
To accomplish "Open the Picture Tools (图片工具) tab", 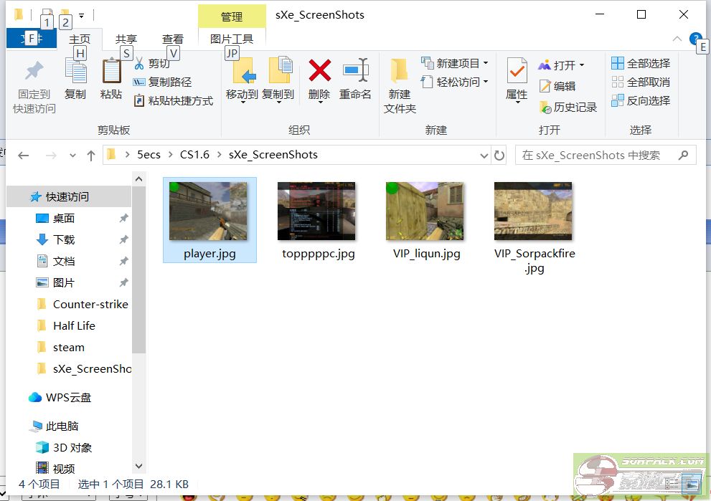I will (x=231, y=39).
